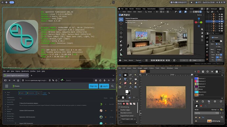Click the Sign Up button on forum
This screenshot has height=127, width=227.
[93, 86]
